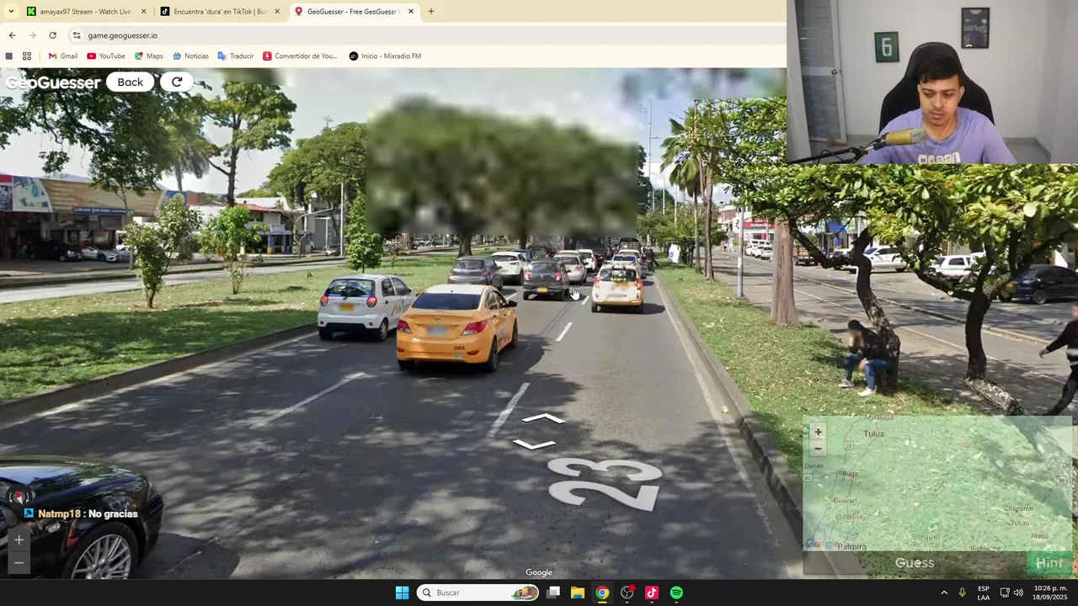
Task: Open Task View on the taskbar
Action: pyautogui.click(x=553, y=593)
